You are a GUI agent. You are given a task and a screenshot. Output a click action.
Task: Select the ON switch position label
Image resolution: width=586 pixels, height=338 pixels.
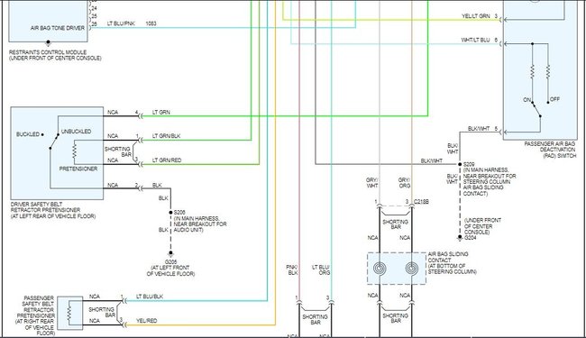[x=527, y=100]
